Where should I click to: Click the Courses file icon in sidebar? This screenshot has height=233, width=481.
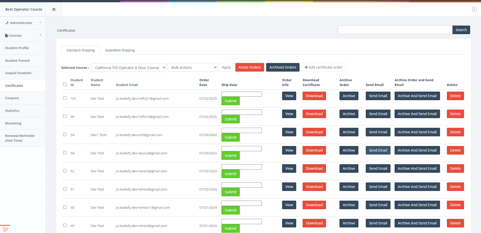[x=7, y=36]
